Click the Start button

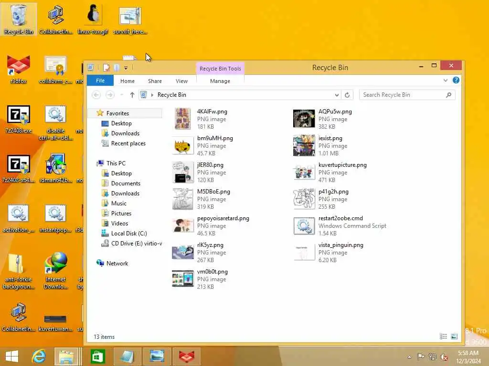coord(12,356)
